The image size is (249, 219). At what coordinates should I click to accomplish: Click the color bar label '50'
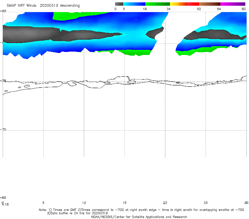(199, 9)
